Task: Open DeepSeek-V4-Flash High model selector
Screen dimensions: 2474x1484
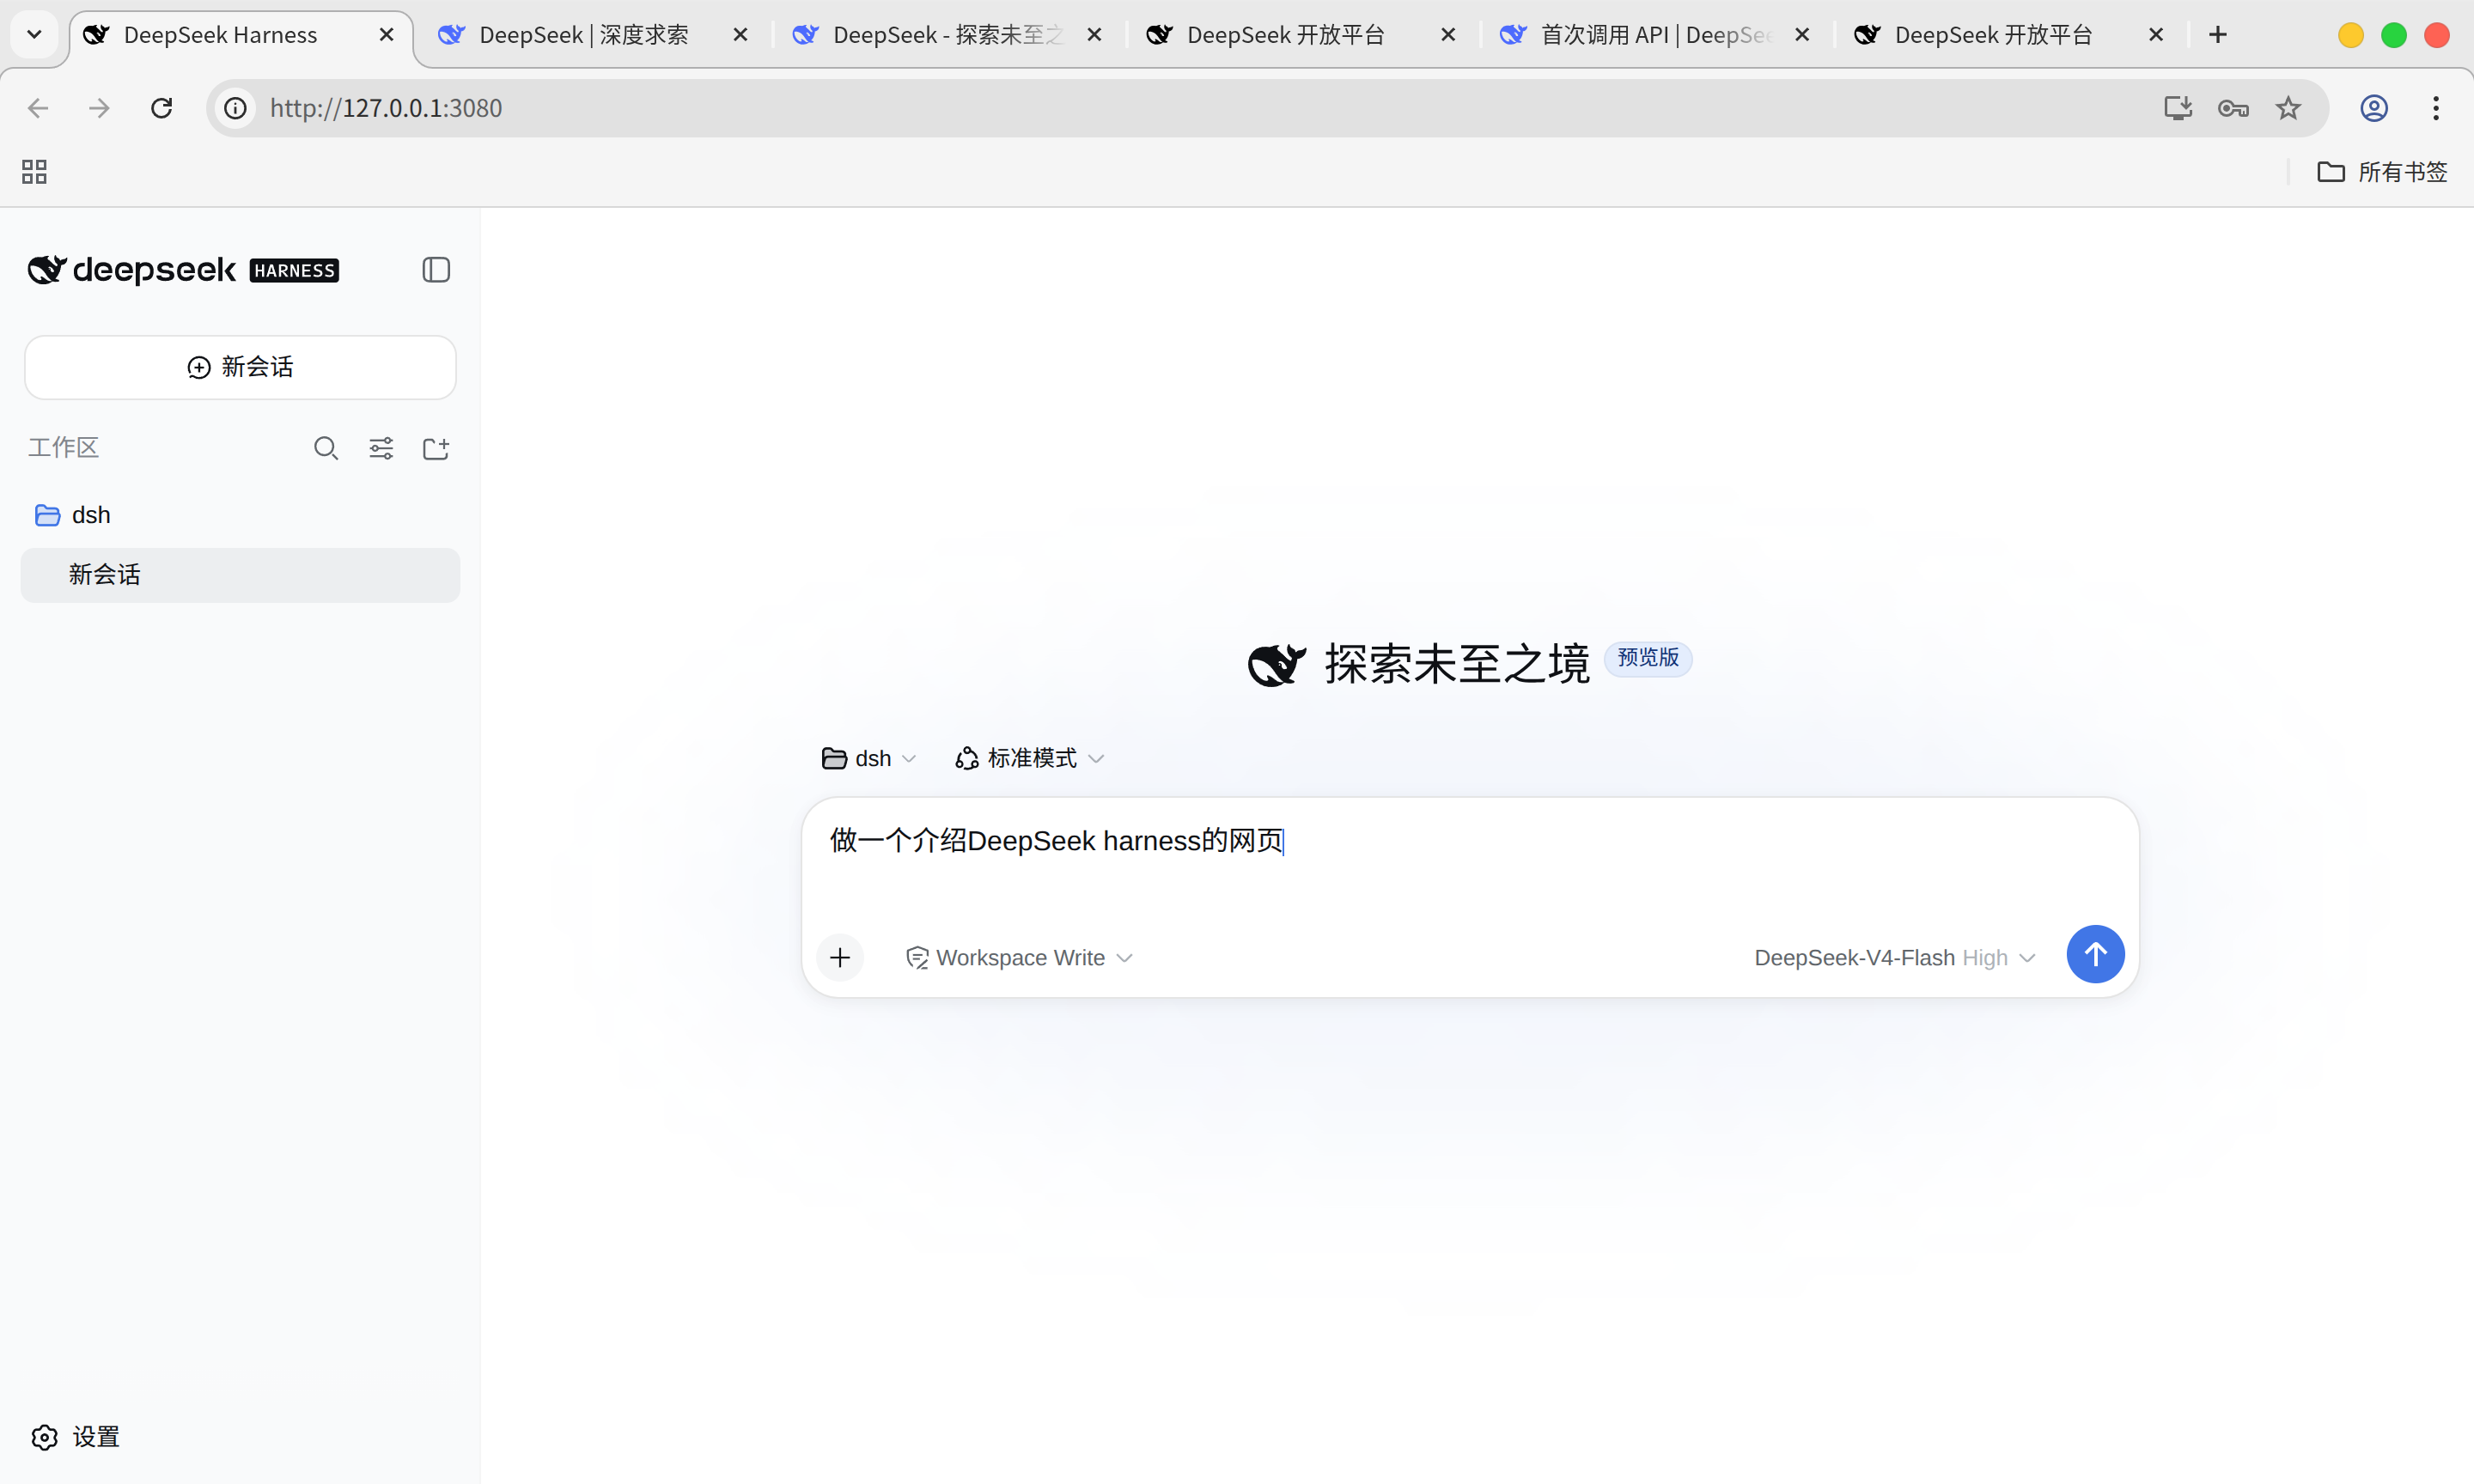Action: pyautogui.click(x=1895, y=958)
